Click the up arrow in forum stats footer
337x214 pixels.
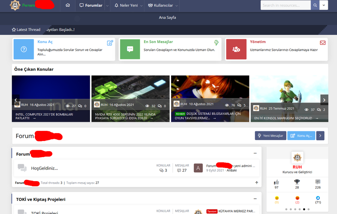pos(256,183)
